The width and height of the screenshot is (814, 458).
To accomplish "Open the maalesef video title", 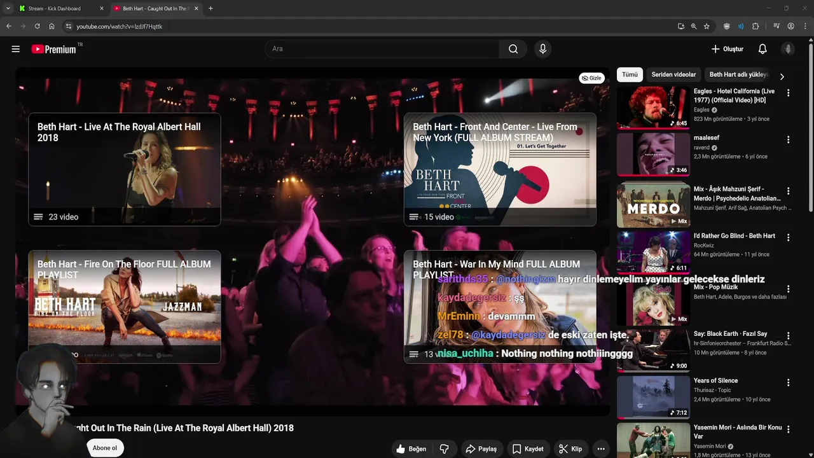I will pyautogui.click(x=707, y=138).
